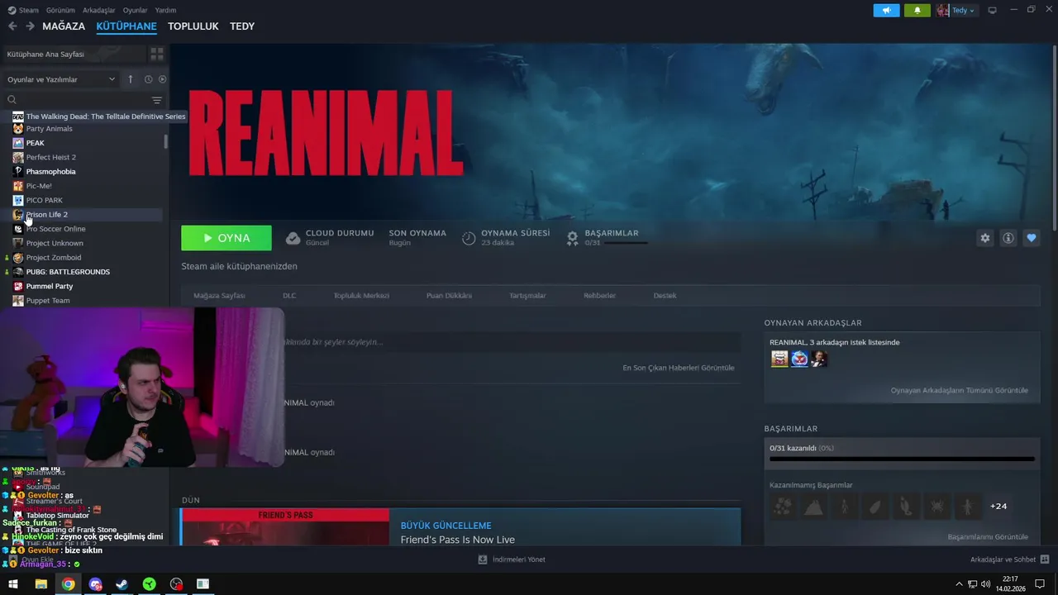Click En Son Çıkan Haberleri Görüntüle
The image size is (1058, 595).
pos(678,368)
